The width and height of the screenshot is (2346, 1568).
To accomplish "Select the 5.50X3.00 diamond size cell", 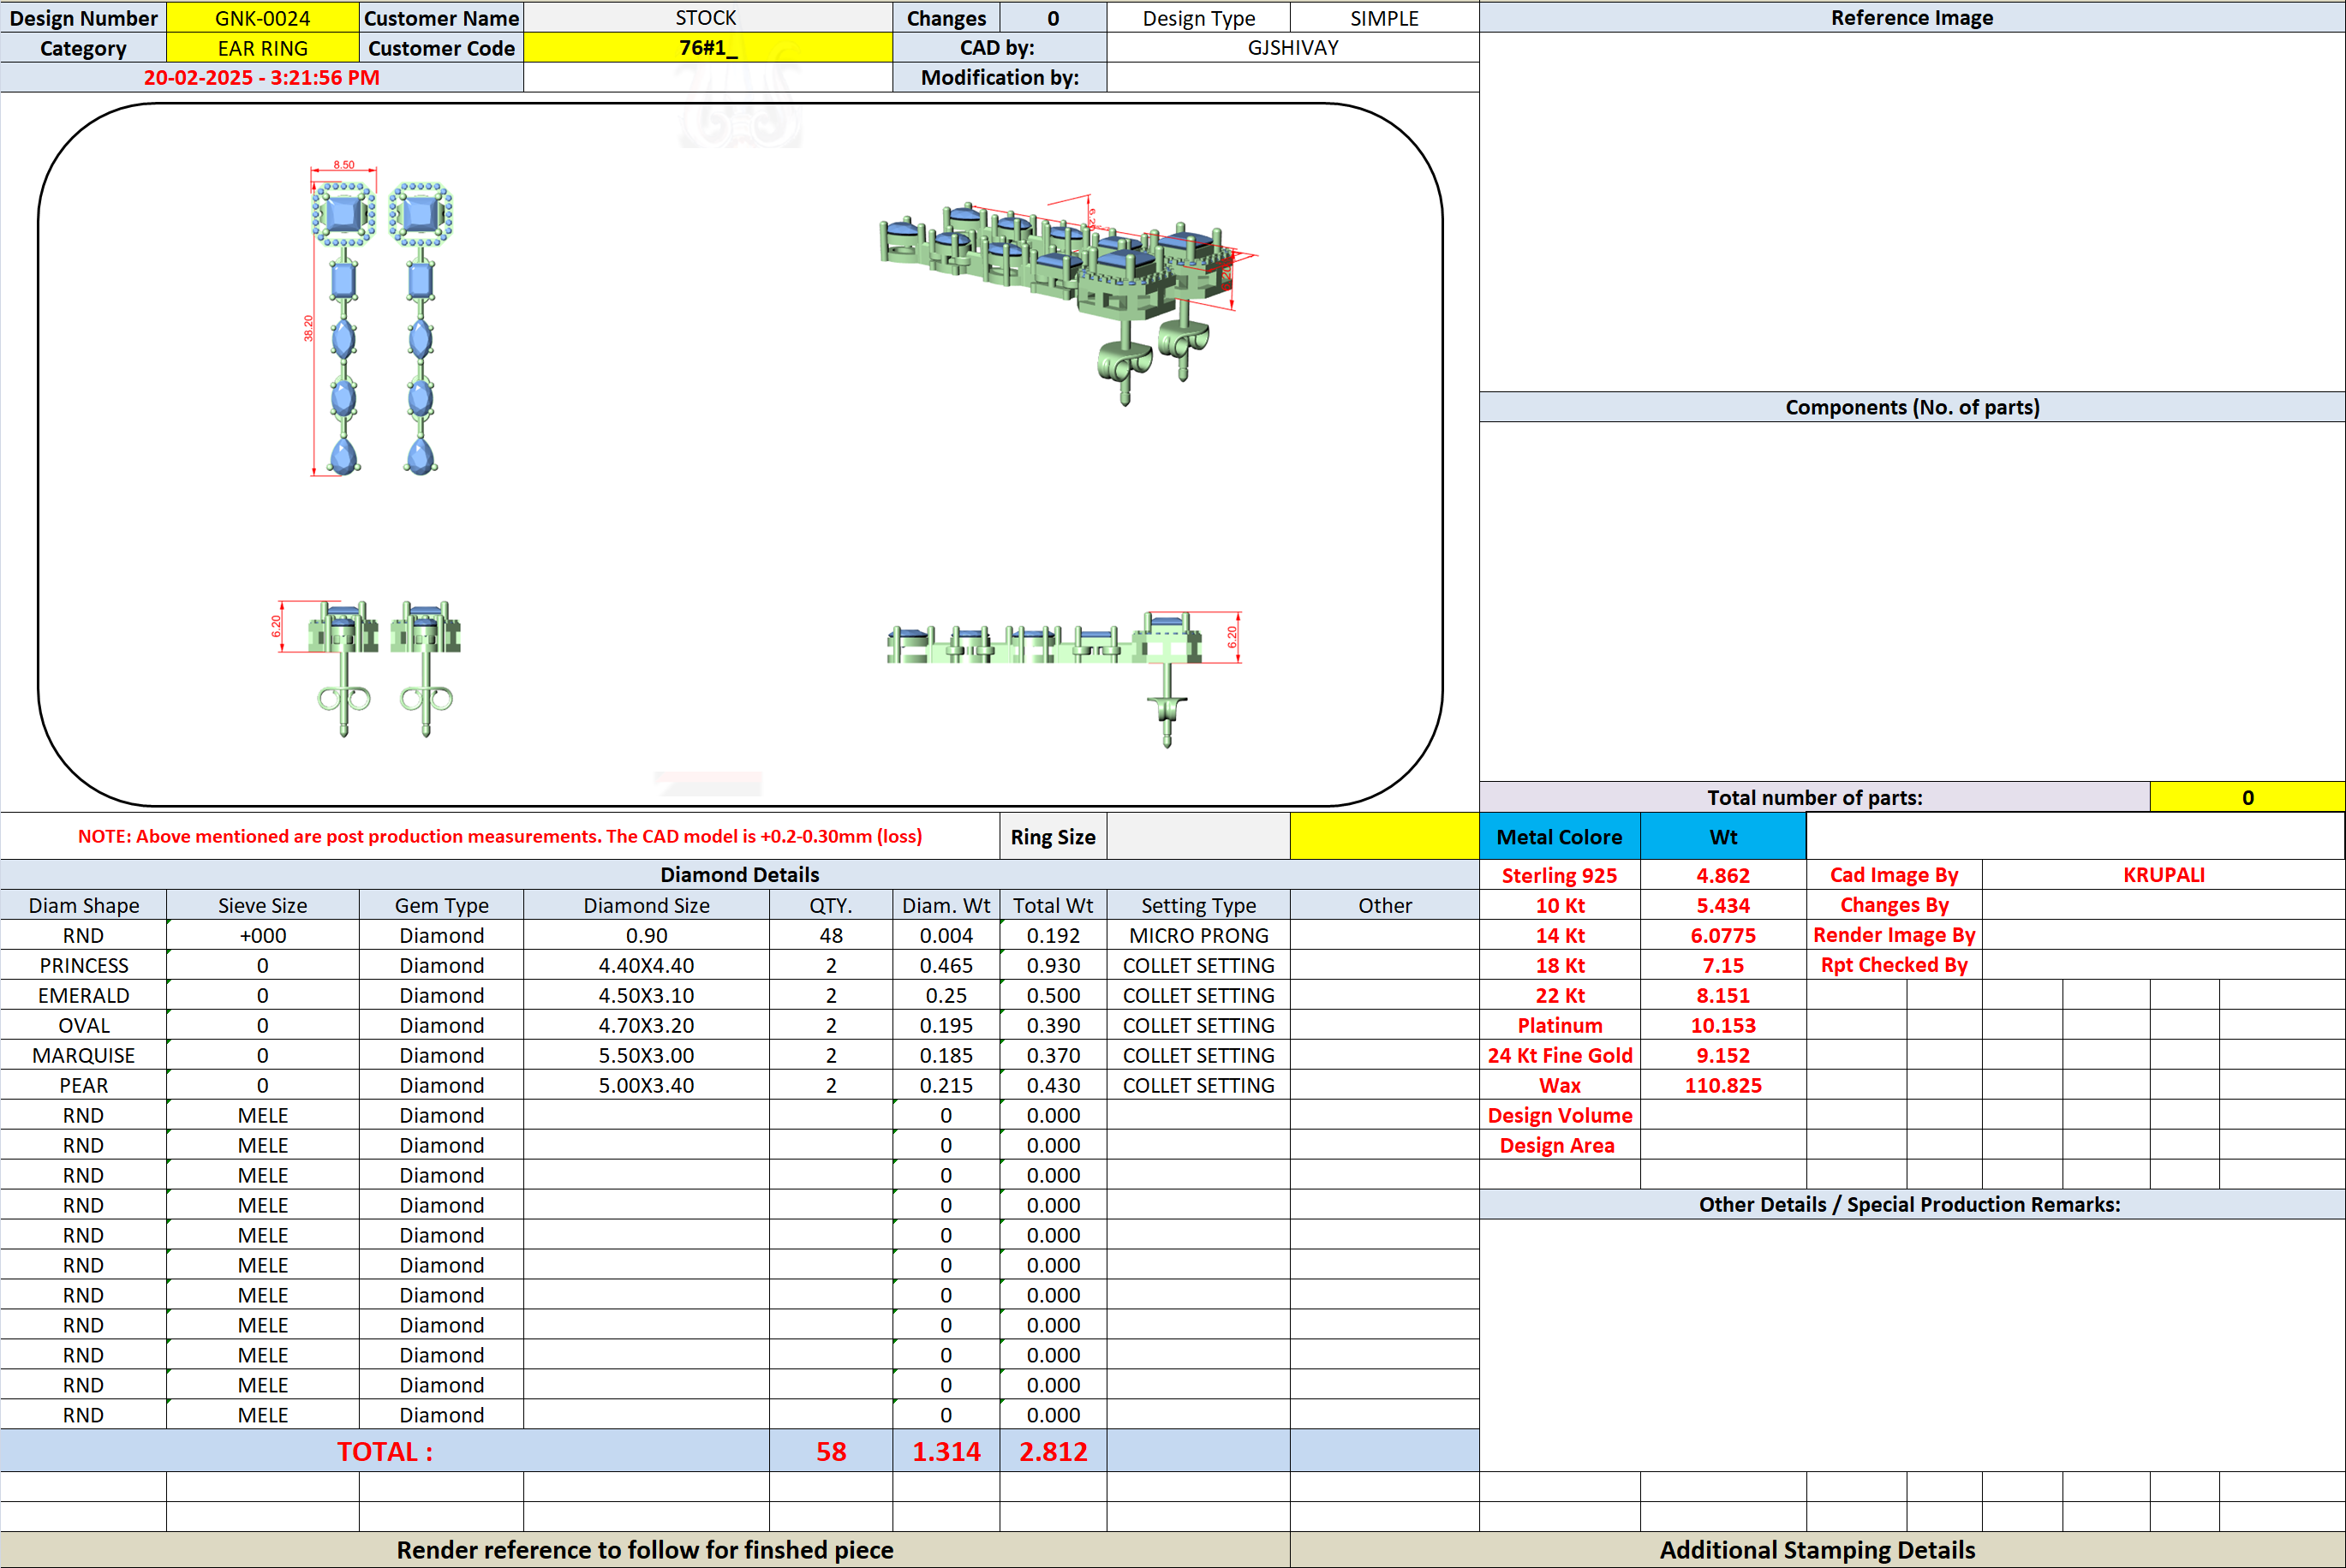I will (646, 1055).
